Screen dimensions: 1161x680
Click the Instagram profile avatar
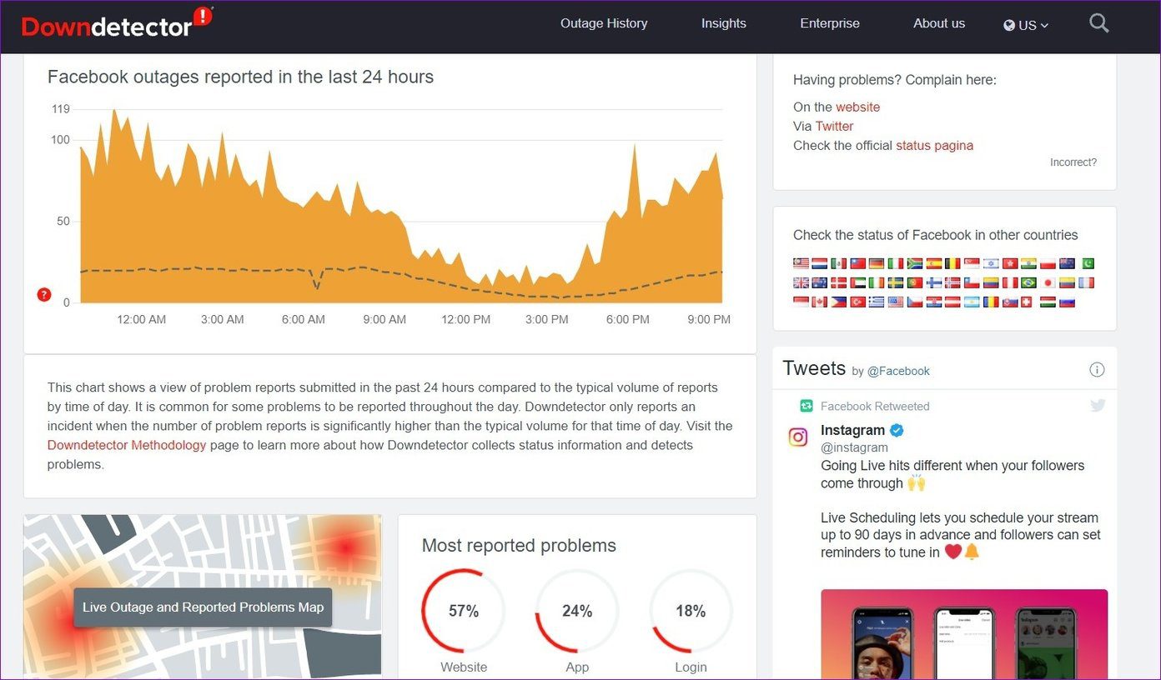tap(798, 437)
